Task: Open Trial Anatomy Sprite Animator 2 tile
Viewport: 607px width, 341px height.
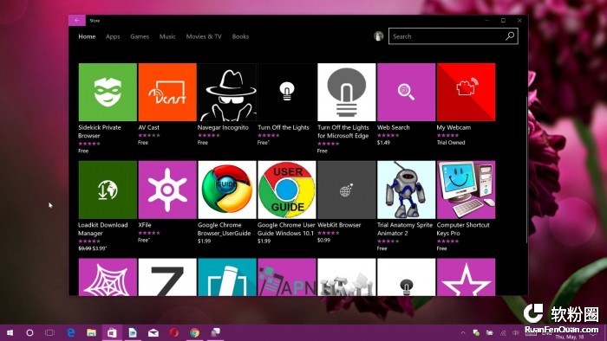Action: click(x=406, y=190)
